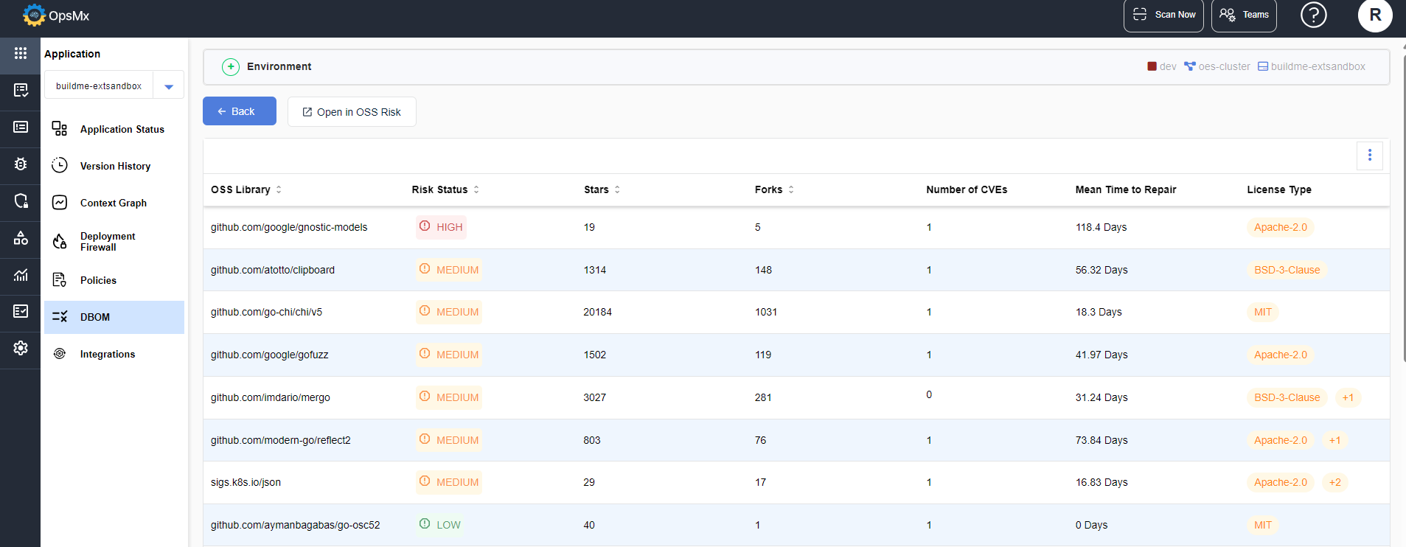Click the shapes icon in left rail
The image size is (1406, 547).
click(20, 237)
